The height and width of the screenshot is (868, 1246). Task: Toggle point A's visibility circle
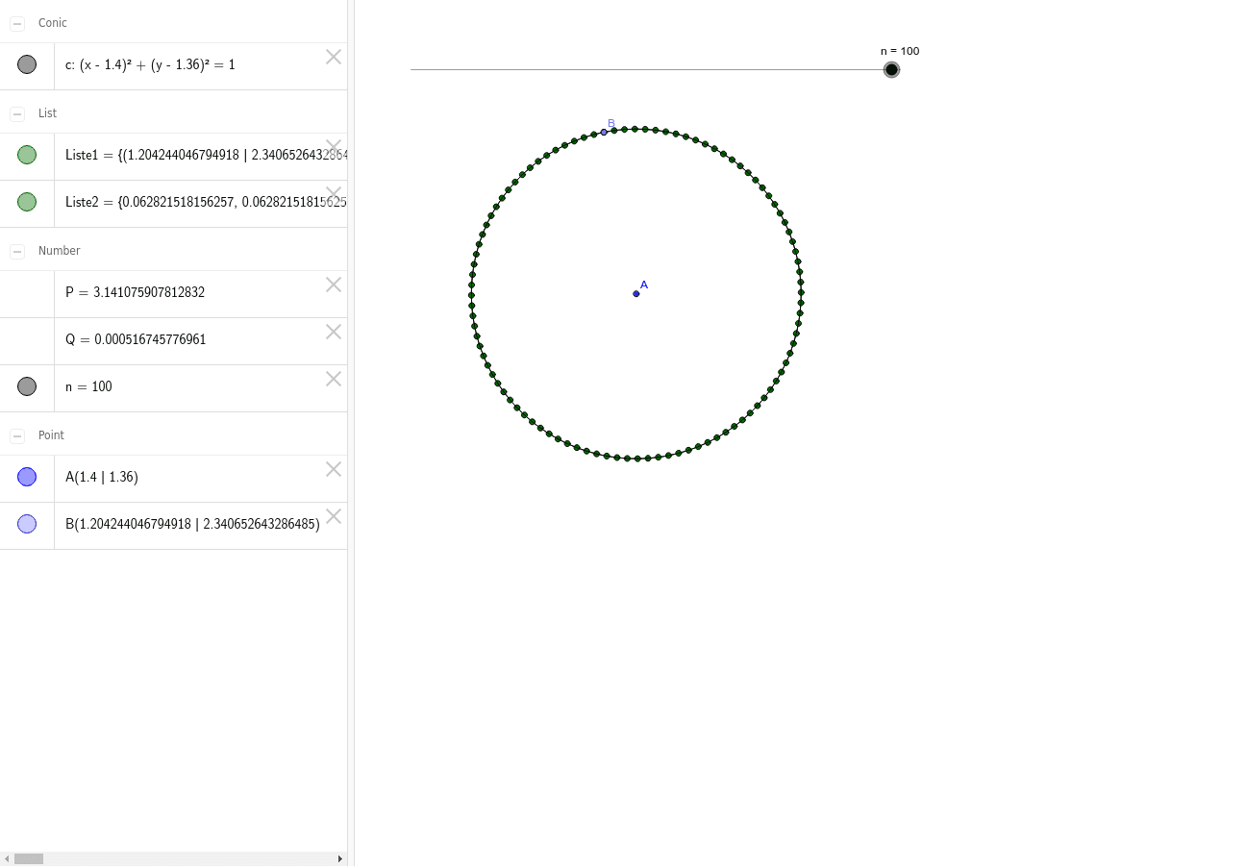click(27, 477)
